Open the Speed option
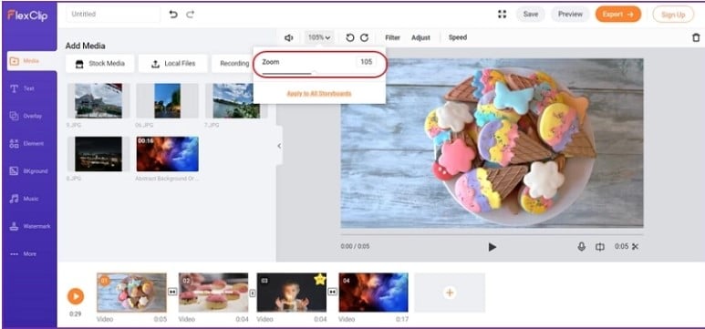The height and width of the screenshot is (329, 705). coord(458,37)
